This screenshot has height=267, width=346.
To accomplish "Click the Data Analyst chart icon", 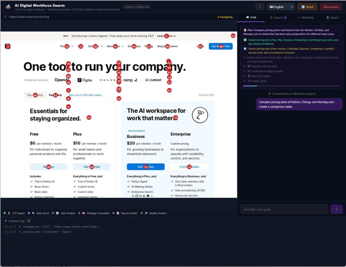I will pyautogui.click(x=57, y=213).
